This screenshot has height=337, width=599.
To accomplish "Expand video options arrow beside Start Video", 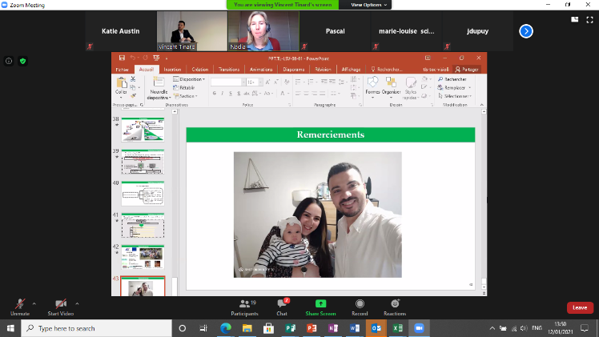I will coord(77,303).
